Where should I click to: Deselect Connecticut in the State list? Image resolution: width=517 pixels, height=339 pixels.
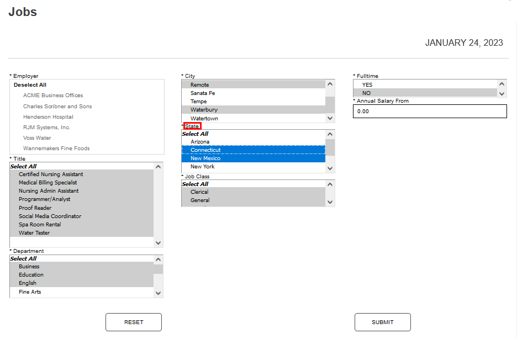205,150
